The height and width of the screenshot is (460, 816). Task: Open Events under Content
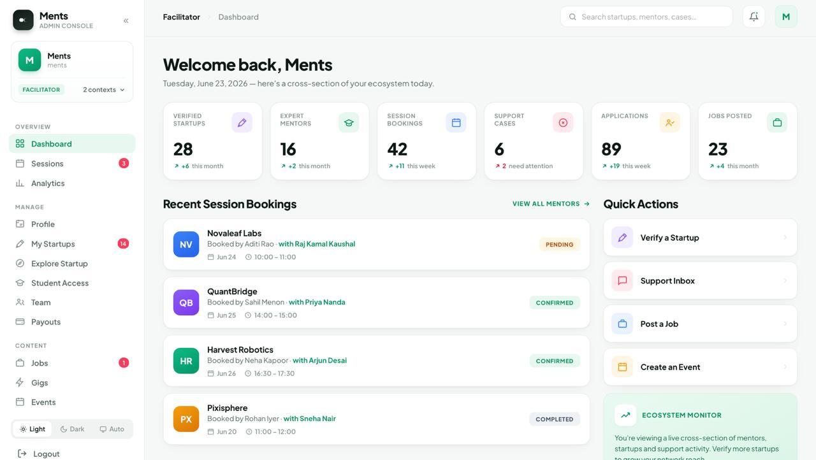click(72, 402)
